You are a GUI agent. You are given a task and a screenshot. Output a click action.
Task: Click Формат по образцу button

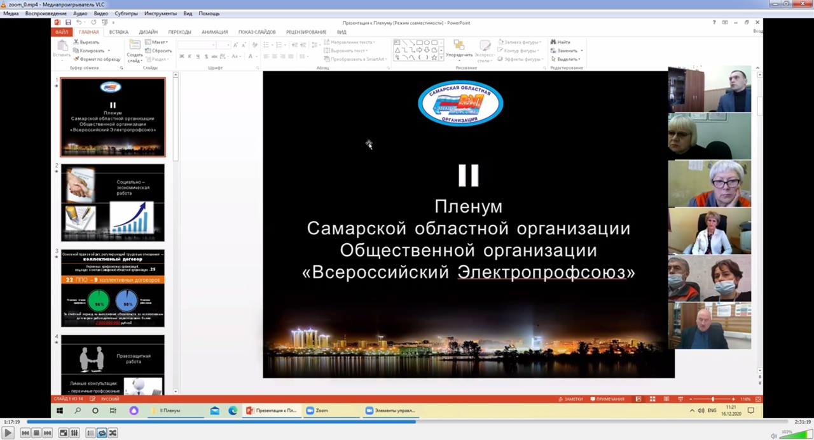(97, 59)
